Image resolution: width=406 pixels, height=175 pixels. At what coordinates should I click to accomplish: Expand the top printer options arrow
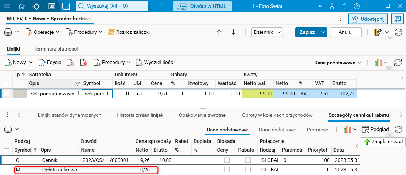tap(17, 32)
